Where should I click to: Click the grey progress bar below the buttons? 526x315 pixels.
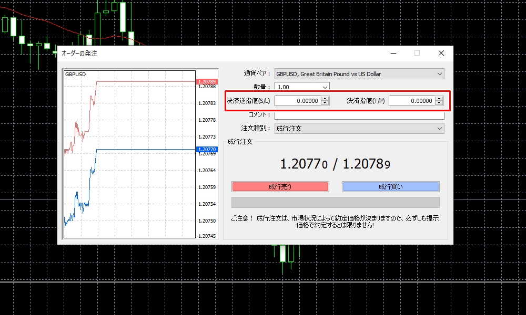coord(335,202)
